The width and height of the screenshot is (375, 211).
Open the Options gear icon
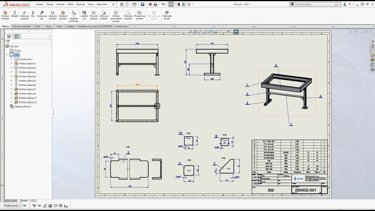click(189, 4)
